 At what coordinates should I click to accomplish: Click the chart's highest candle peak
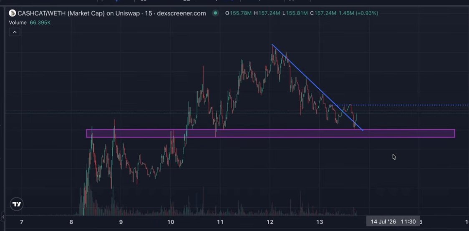[272, 45]
